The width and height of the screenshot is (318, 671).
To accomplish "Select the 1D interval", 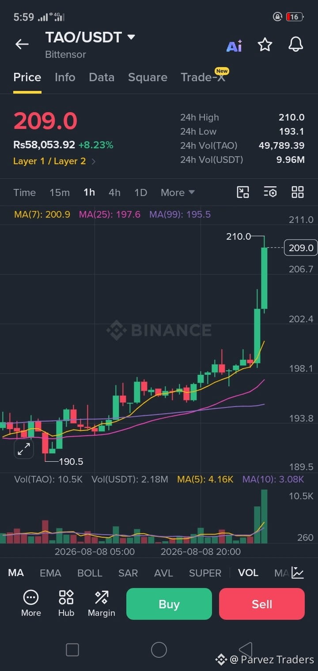I will point(140,192).
